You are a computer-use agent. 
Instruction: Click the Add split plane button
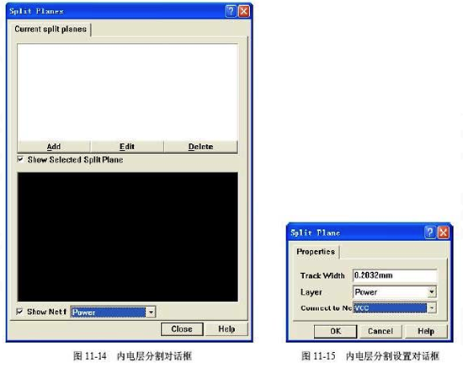54,147
